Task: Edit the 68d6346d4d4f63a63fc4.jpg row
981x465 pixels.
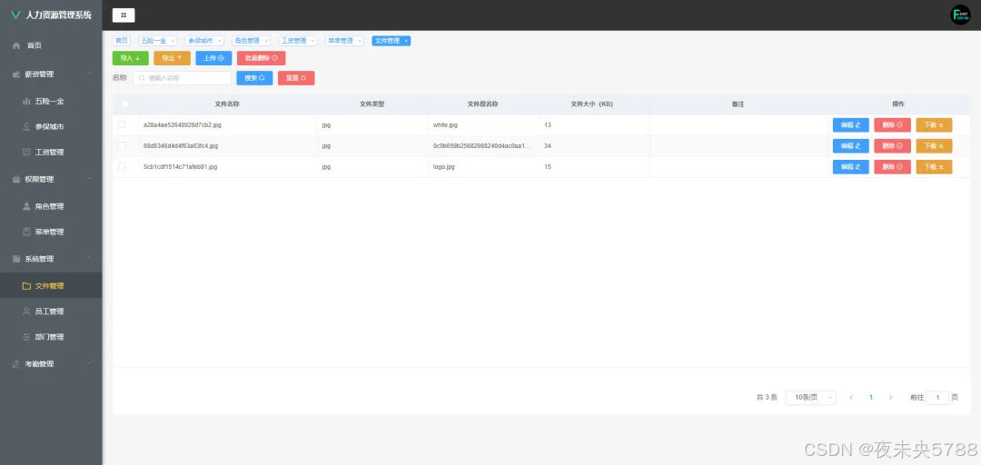Action: tap(851, 146)
